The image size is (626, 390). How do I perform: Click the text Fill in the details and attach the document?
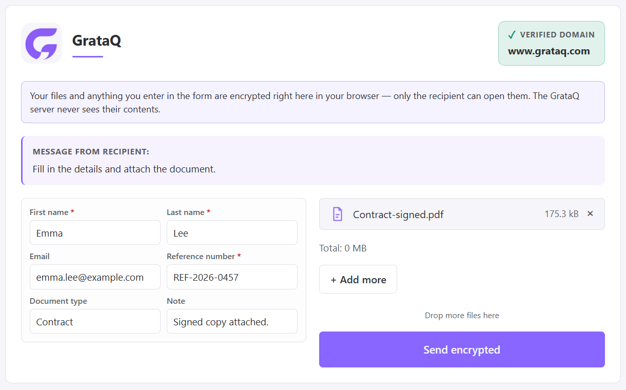coord(124,169)
